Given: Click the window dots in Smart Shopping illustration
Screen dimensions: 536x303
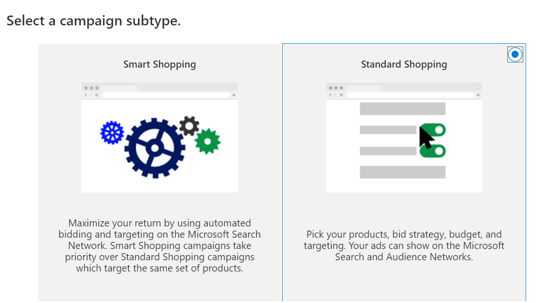Looking at the screenshot, I should [90, 88].
